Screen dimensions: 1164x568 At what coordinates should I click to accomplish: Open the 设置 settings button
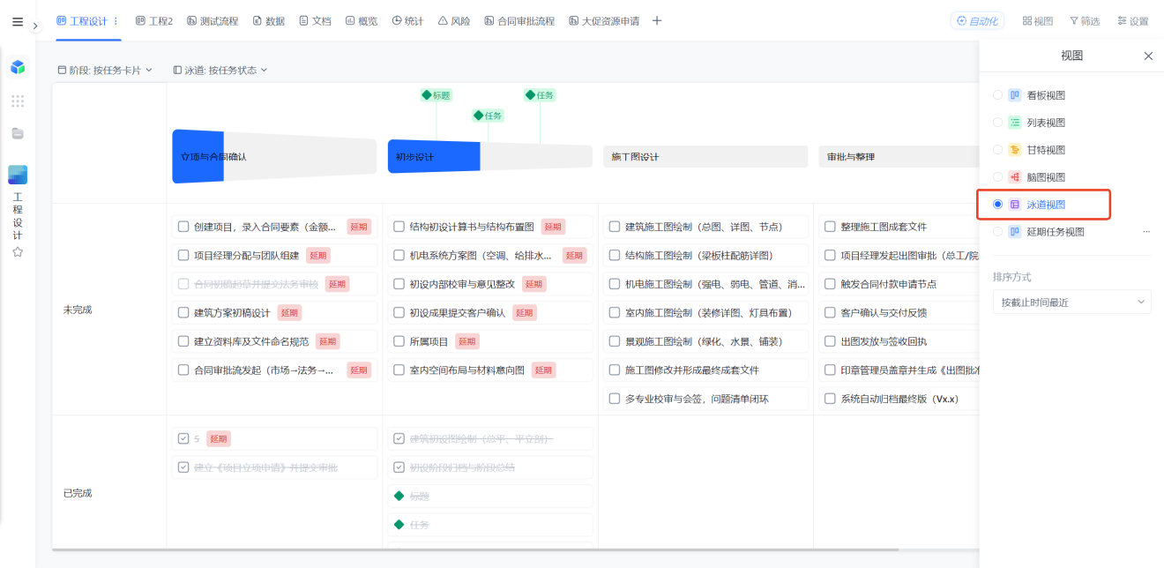click(x=1133, y=21)
